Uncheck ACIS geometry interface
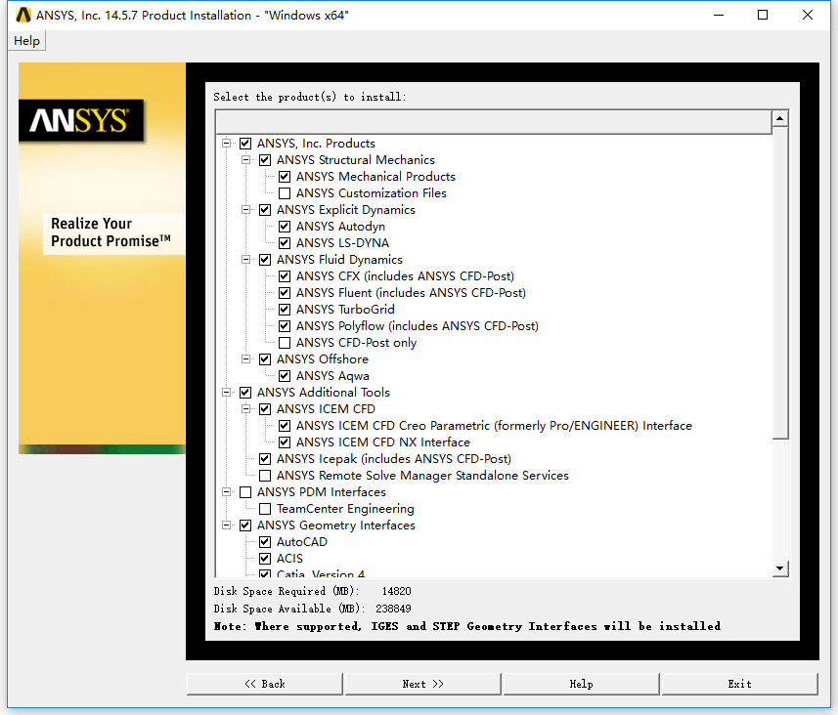 pos(265,559)
